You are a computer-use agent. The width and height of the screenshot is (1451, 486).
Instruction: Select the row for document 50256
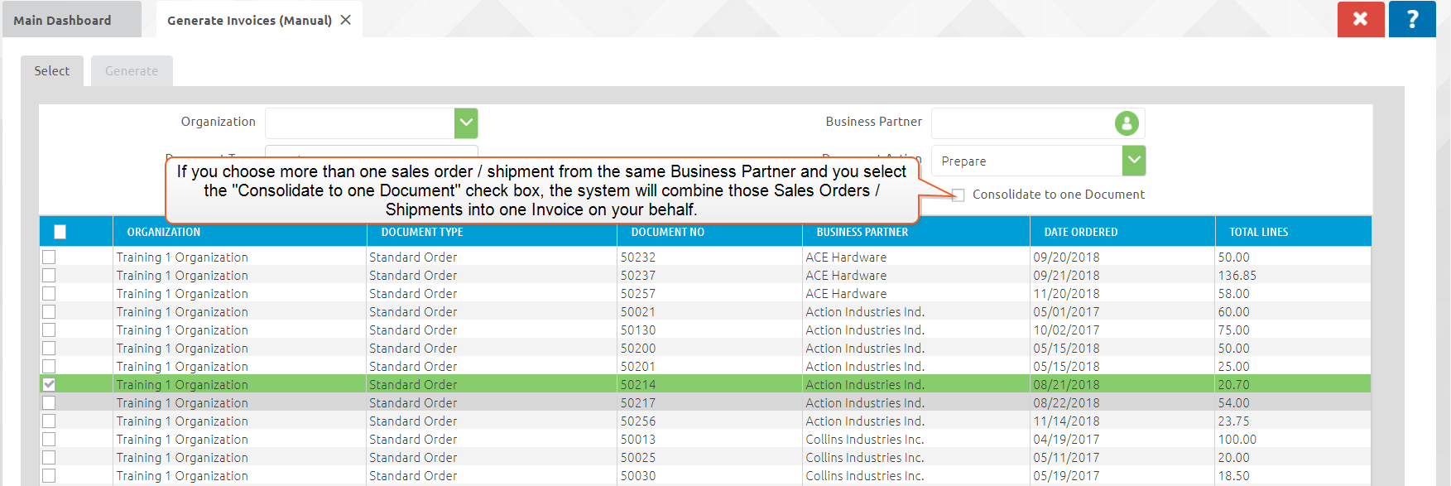tap(49, 421)
